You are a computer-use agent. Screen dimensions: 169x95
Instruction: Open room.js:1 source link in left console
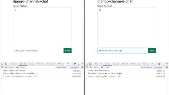pos(77,71)
